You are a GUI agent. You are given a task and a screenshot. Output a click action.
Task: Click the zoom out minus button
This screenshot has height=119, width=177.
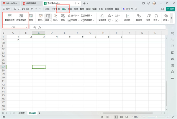point(144,117)
